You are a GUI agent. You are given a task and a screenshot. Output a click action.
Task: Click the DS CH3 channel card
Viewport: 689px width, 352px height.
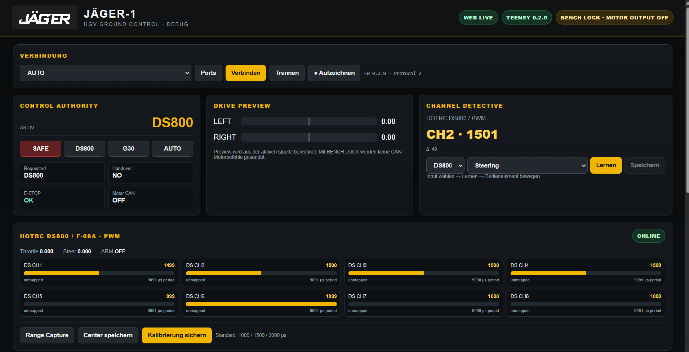click(423, 272)
